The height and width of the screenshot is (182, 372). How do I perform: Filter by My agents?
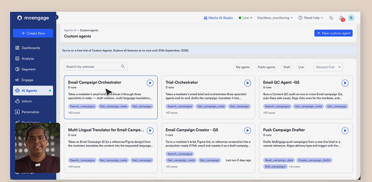coord(243,67)
